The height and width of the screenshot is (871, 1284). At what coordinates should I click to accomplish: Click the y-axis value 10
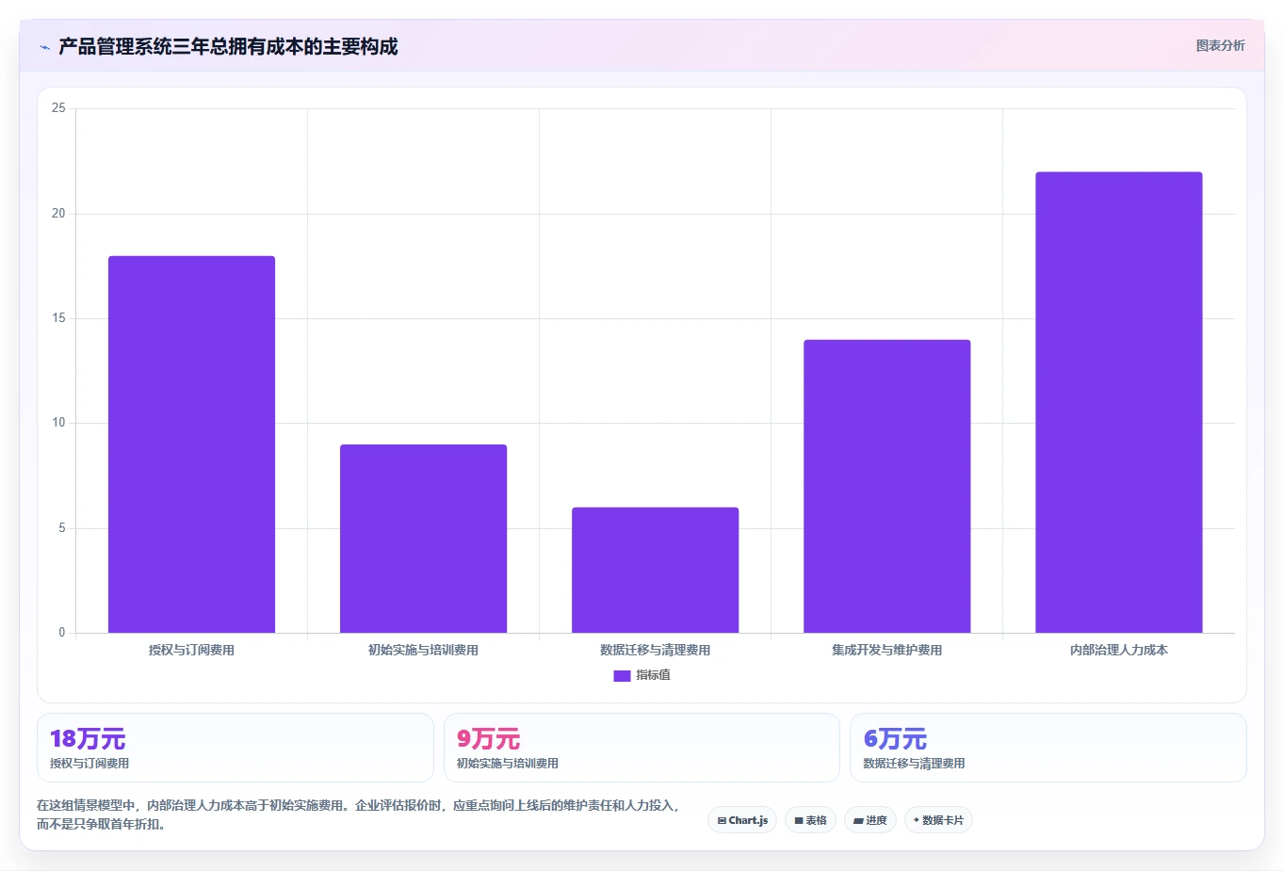click(x=58, y=423)
